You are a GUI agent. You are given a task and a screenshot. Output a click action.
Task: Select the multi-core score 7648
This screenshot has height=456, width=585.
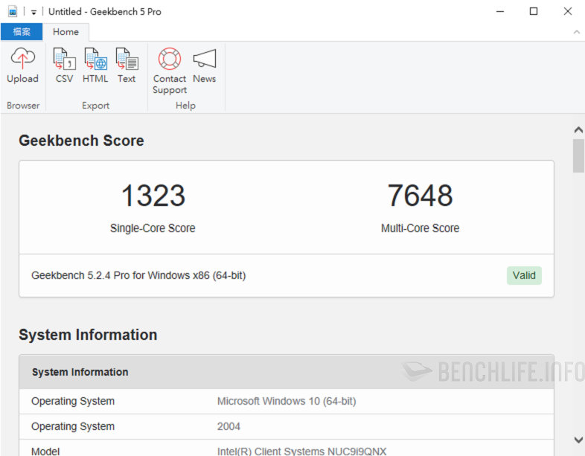pos(420,196)
